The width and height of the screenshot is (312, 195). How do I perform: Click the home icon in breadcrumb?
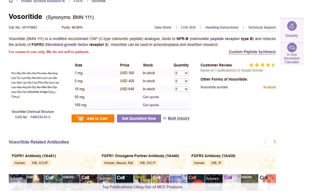[11, 1]
